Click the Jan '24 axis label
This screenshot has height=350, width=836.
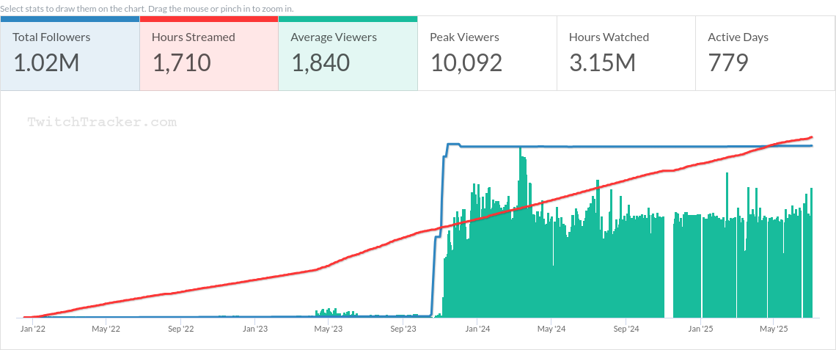point(477,329)
